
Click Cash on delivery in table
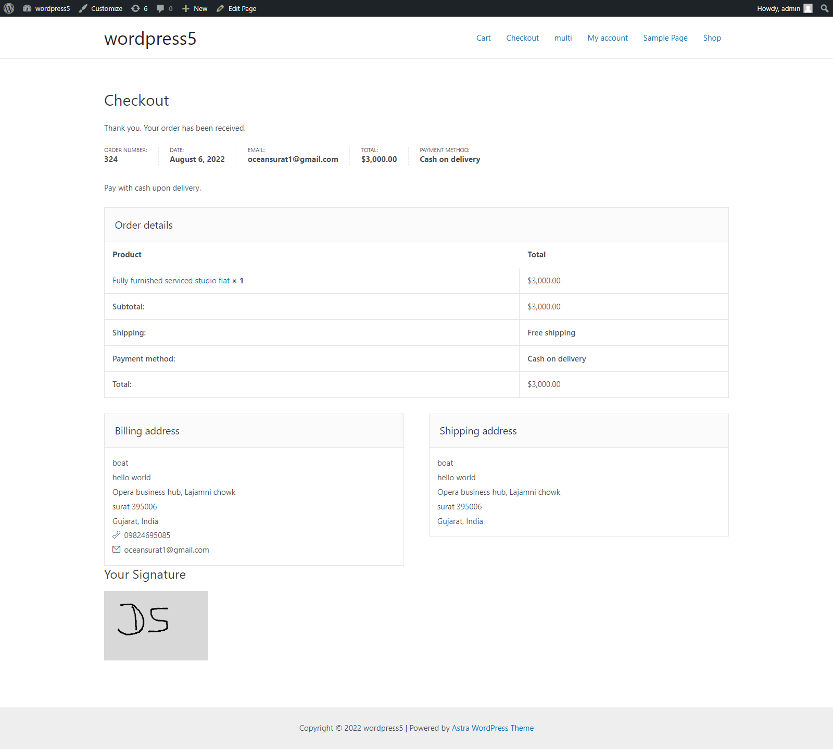coord(557,359)
